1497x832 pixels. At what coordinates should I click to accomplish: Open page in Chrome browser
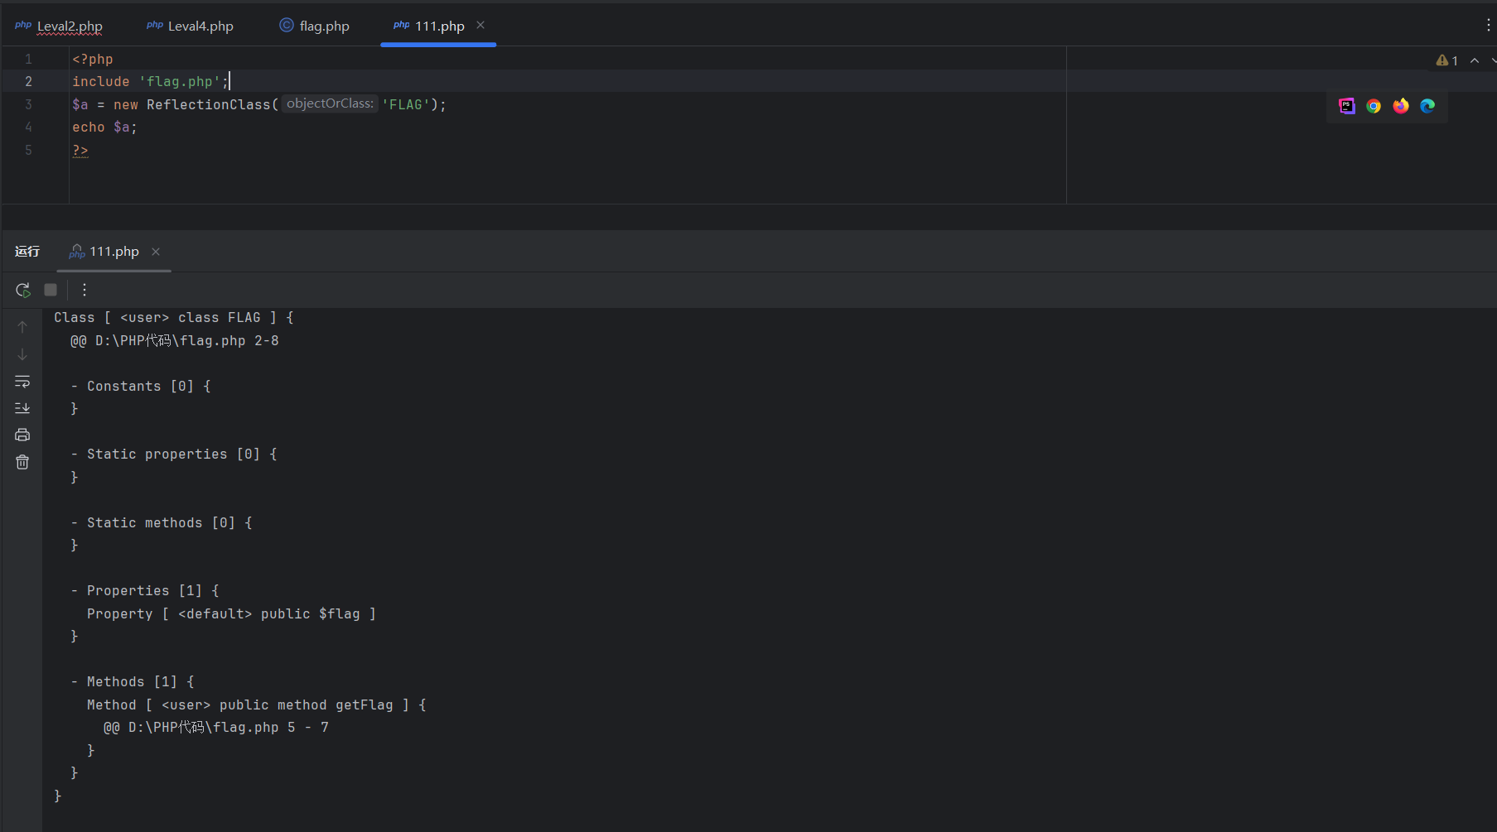click(1374, 106)
